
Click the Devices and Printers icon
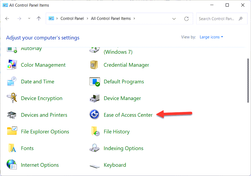click(x=12, y=115)
